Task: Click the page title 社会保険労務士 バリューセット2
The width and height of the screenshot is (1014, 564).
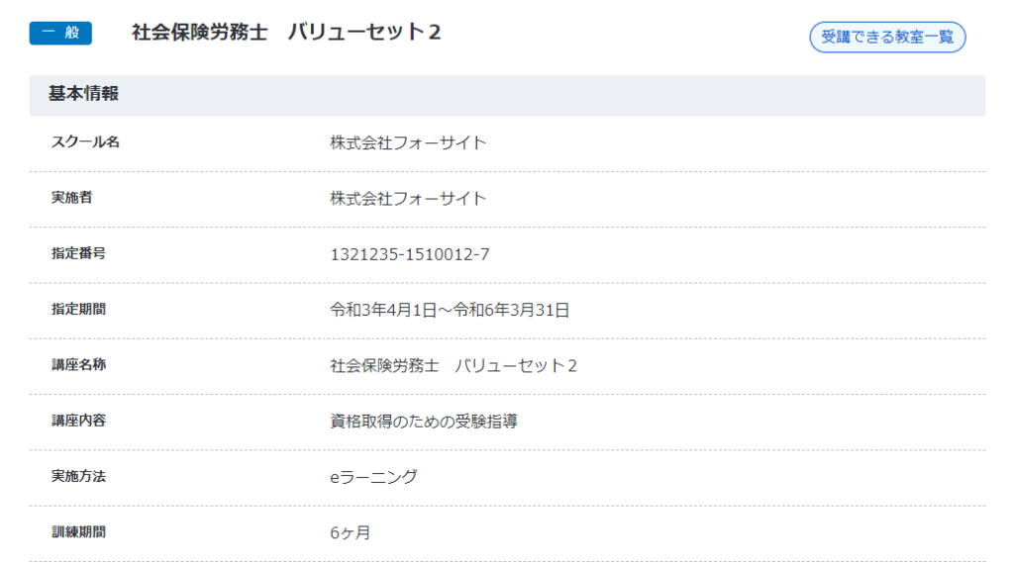Action: tap(286, 33)
